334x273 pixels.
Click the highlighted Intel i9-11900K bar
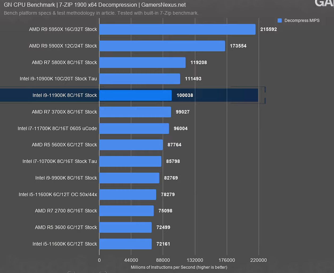[x=135, y=95]
